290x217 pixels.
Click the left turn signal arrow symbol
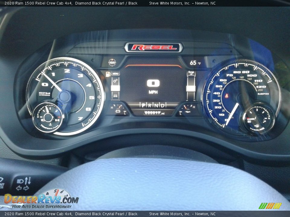19,188
